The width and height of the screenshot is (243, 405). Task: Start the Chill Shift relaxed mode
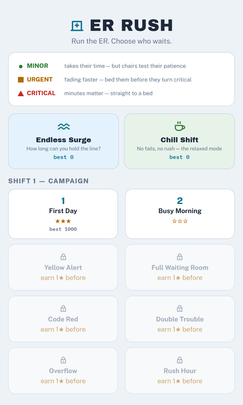179,141
